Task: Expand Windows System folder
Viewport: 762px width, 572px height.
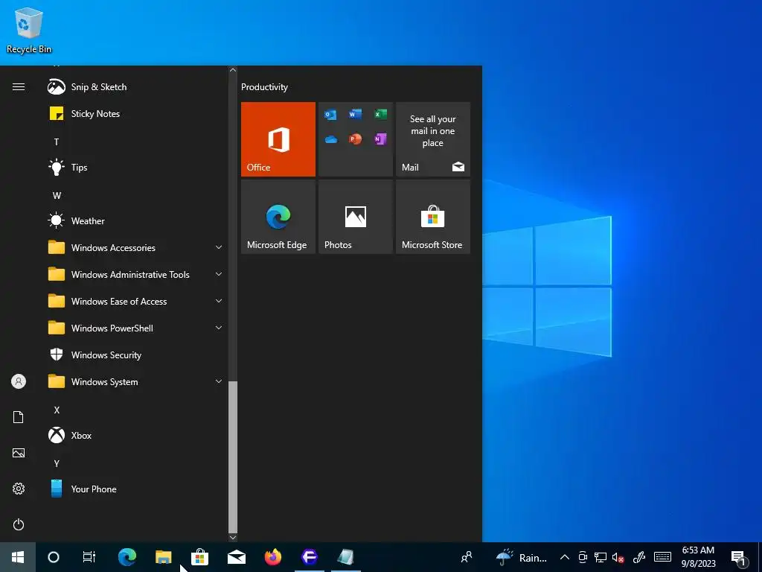Action: (x=136, y=382)
